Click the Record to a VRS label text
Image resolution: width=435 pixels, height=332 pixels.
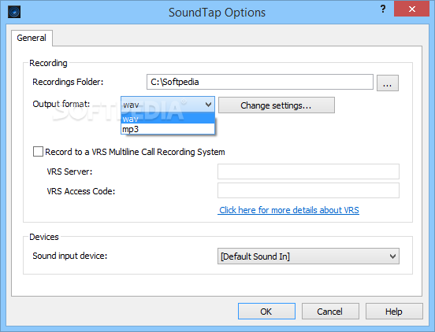pyautogui.click(x=135, y=152)
